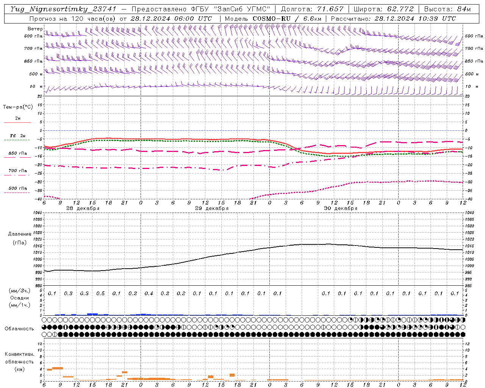The width and height of the screenshot is (485, 388).
Task: Click the 0.4 precipitation amount value
Action: [149, 294]
